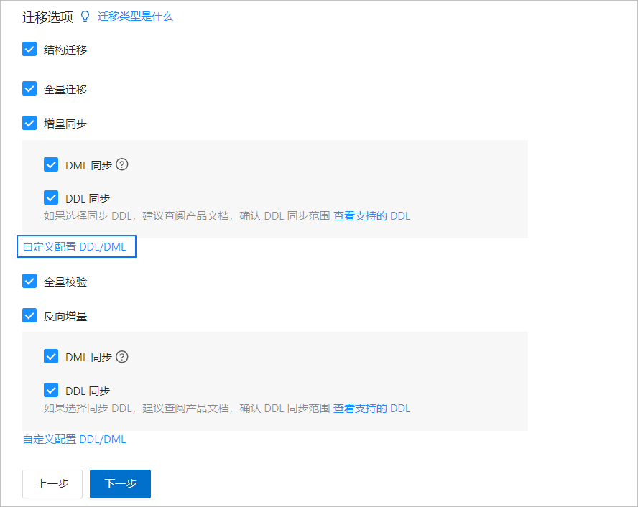
Task: Uncheck the 全量校验 checkbox
Action: 29,281
